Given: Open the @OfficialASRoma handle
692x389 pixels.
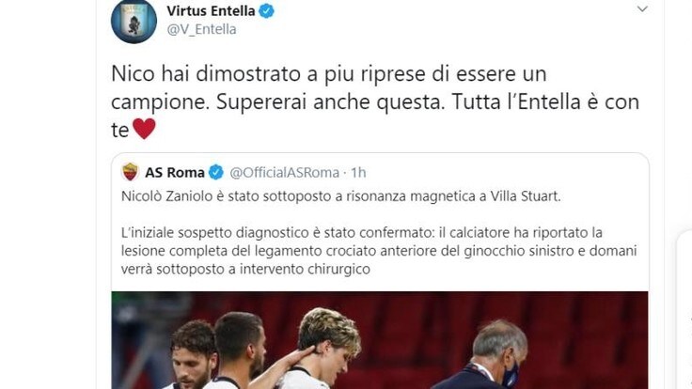Looking at the screenshot, I should (285, 173).
